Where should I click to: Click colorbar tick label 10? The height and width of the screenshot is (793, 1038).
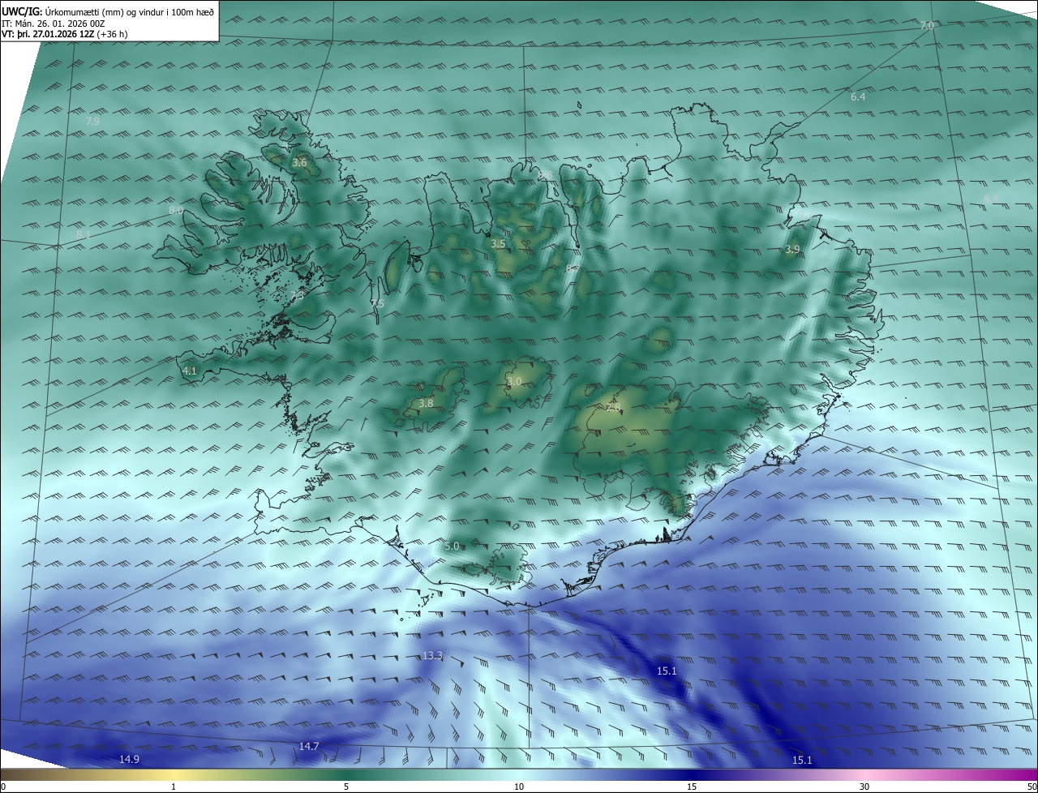tap(519, 787)
